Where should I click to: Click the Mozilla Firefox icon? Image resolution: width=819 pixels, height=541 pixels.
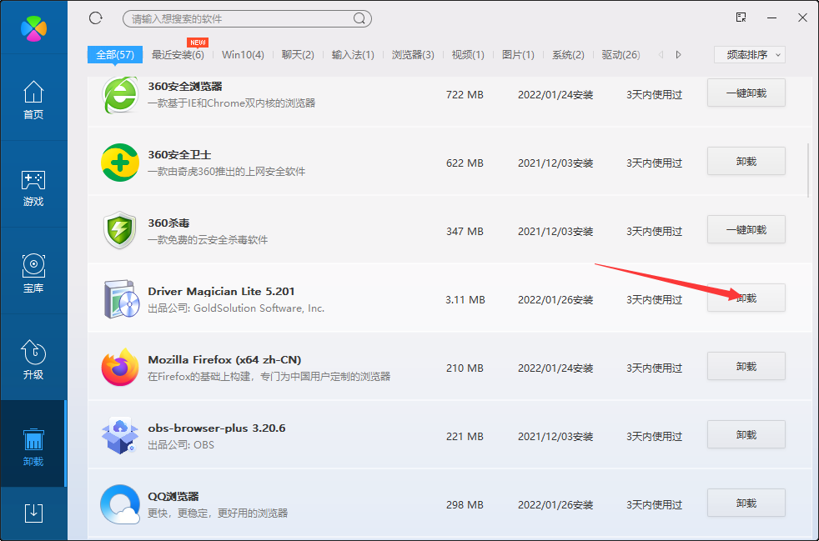click(x=120, y=367)
